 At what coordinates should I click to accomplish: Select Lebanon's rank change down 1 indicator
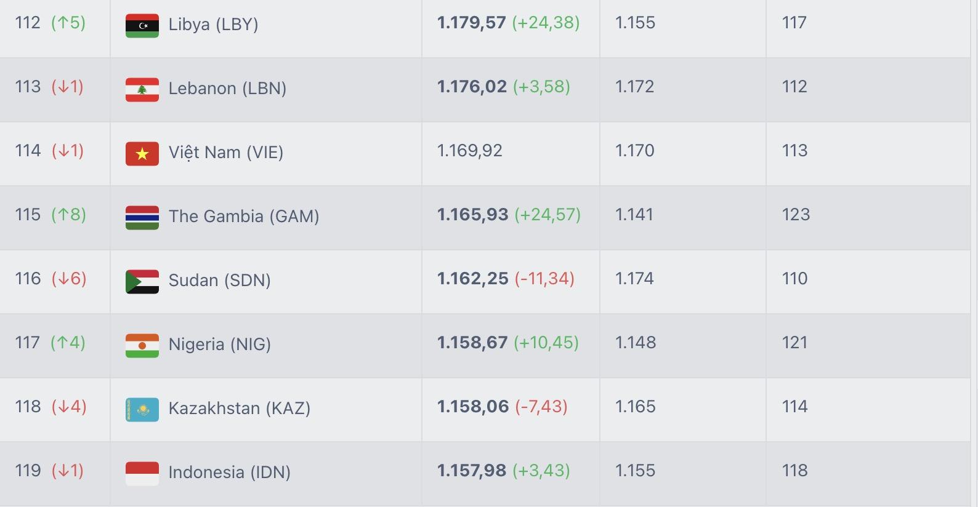[68, 87]
